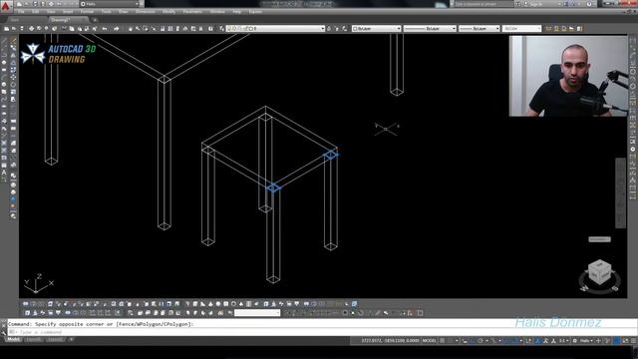Viewport: 638px width, 359px height.
Task: Open the ByLayer linetype control dropdown
Action: click(x=430, y=29)
